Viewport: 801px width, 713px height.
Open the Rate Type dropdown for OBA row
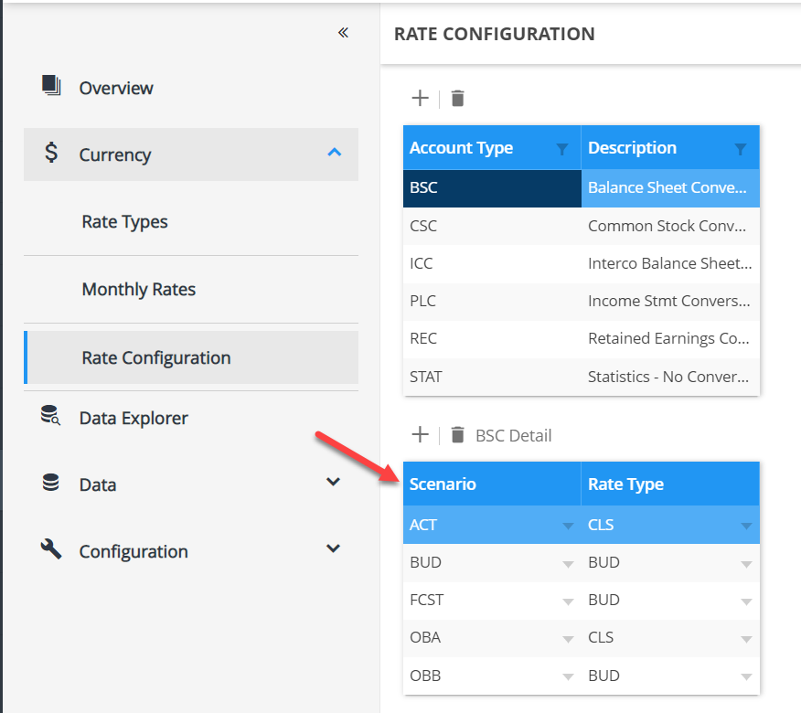tap(746, 639)
